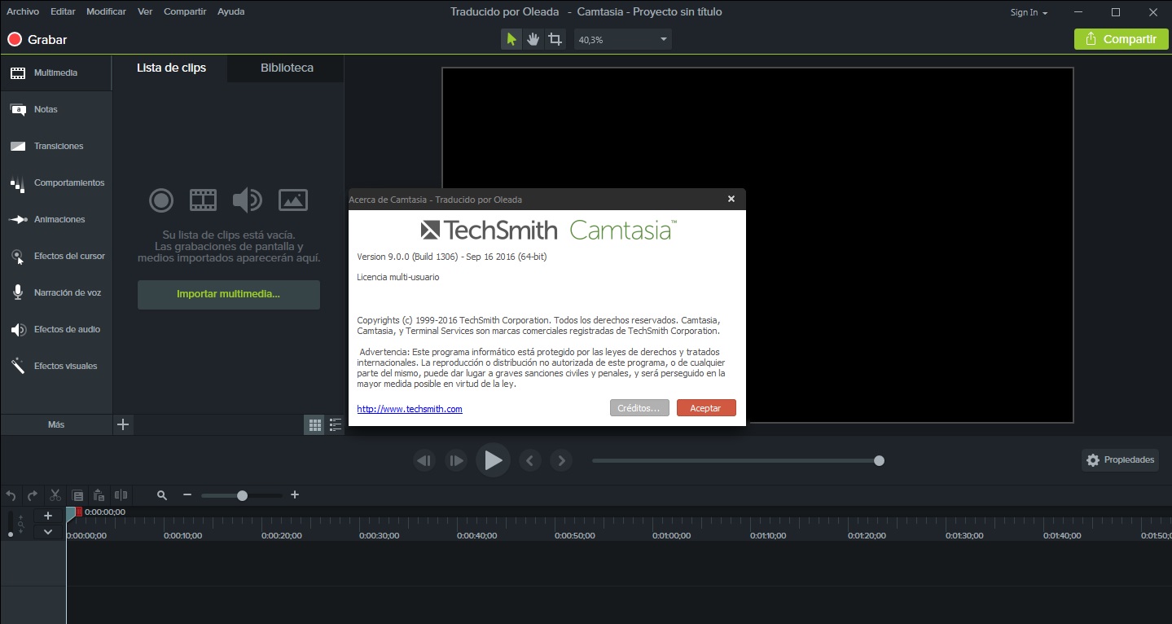Viewport: 1172px width, 624px height.
Task: Show Más tools in the side panel
Action: 56,424
